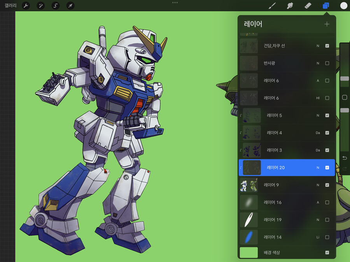The image size is (350, 262).
Task: Select the Smudge tool
Action: coord(290,6)
